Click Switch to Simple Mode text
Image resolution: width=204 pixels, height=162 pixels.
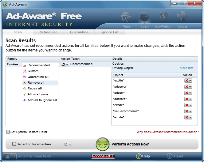pos(34,156)
